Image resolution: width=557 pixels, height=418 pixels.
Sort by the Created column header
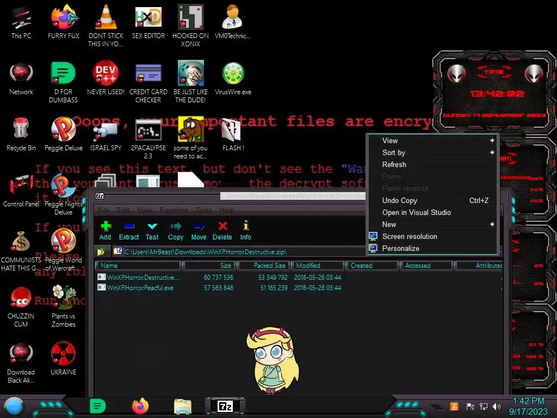pos(372,266)
